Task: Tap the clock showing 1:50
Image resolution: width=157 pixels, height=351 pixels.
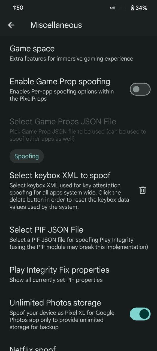Action: point(18,8)
